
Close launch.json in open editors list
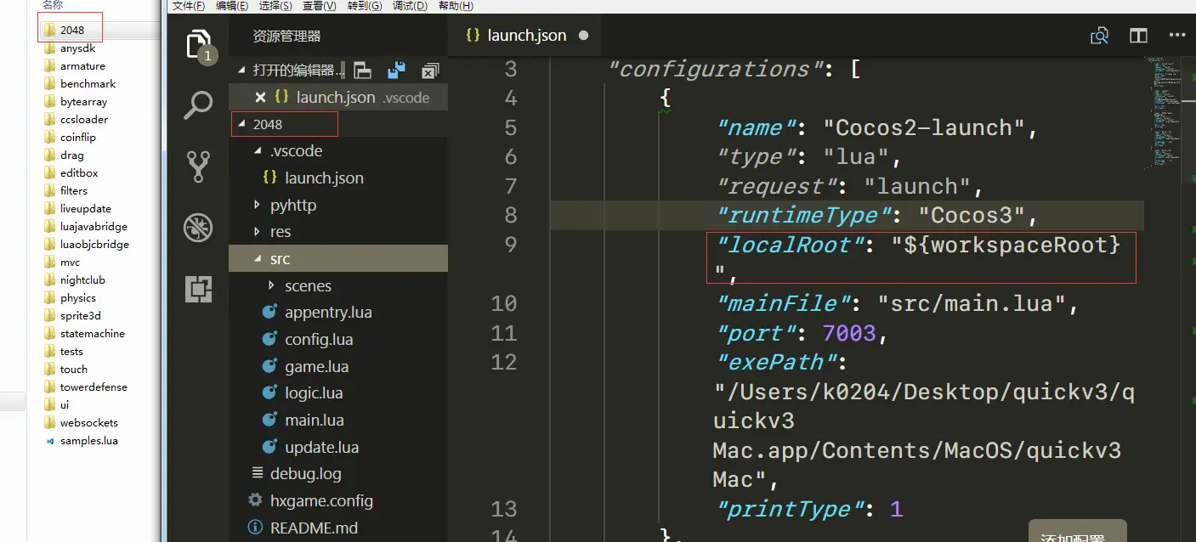(x=261, y=98)
